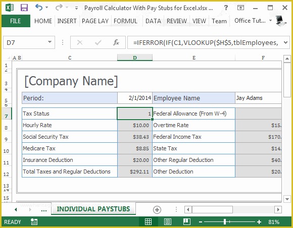The height and width of the screenshot is (228, 293).
Task: Open the PAGE LAYOUT ribbon tab
Action: 95,21
